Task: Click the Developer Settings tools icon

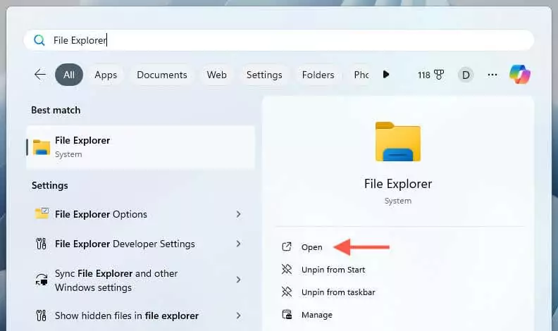Action: [x=42, y=244]
